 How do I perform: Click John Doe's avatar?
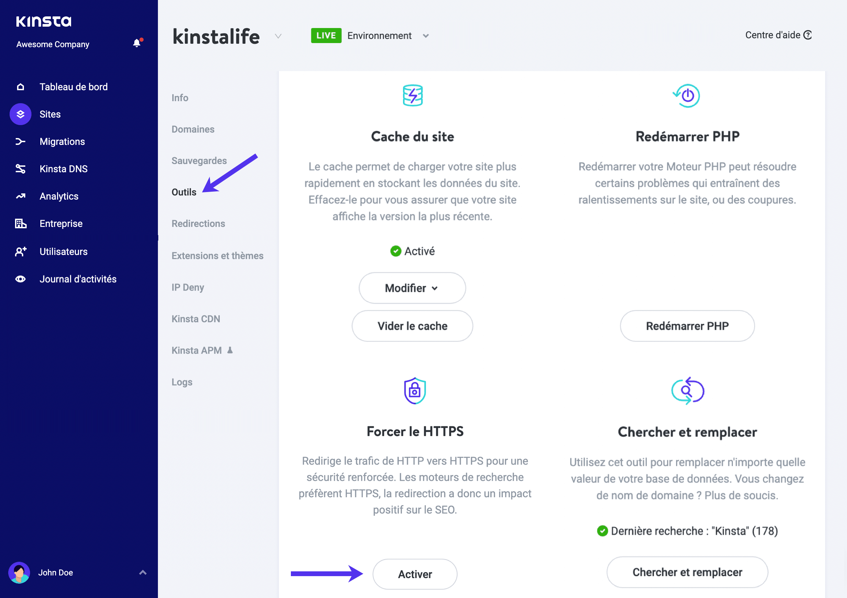(x=19, y=572)
